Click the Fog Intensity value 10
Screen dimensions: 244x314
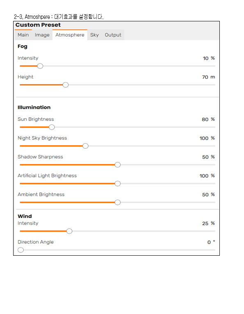click(205, 58)
